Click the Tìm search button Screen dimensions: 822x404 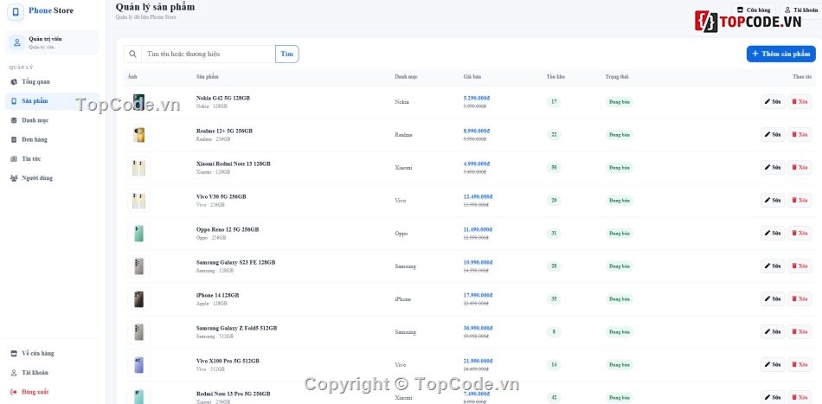pyautogui.click(x=286, y=54)
